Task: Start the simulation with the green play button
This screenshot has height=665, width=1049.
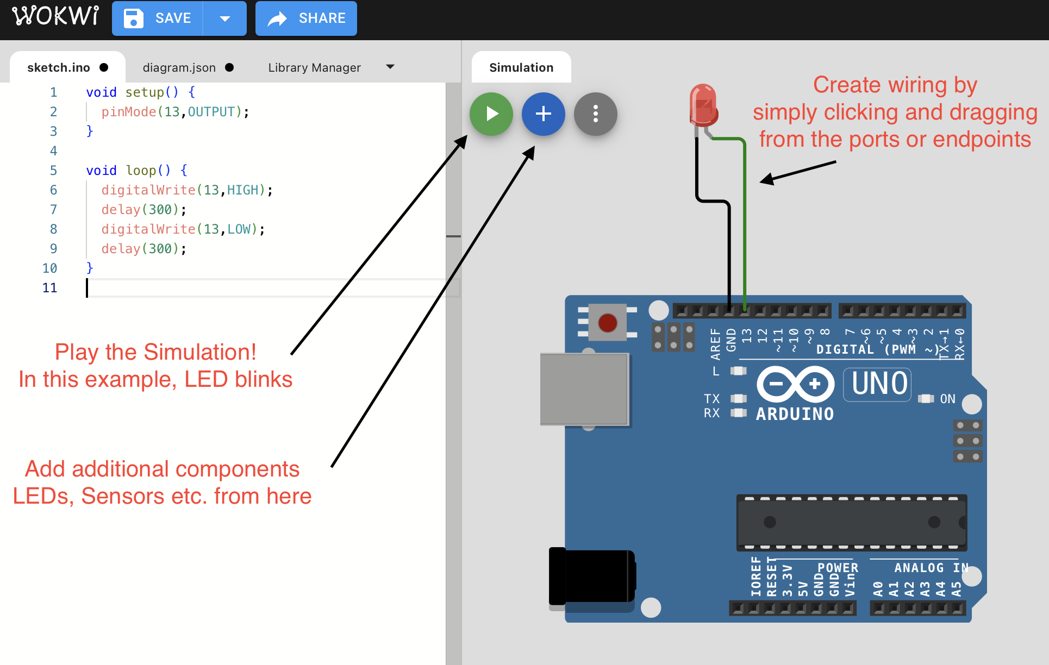Action: 491,114
